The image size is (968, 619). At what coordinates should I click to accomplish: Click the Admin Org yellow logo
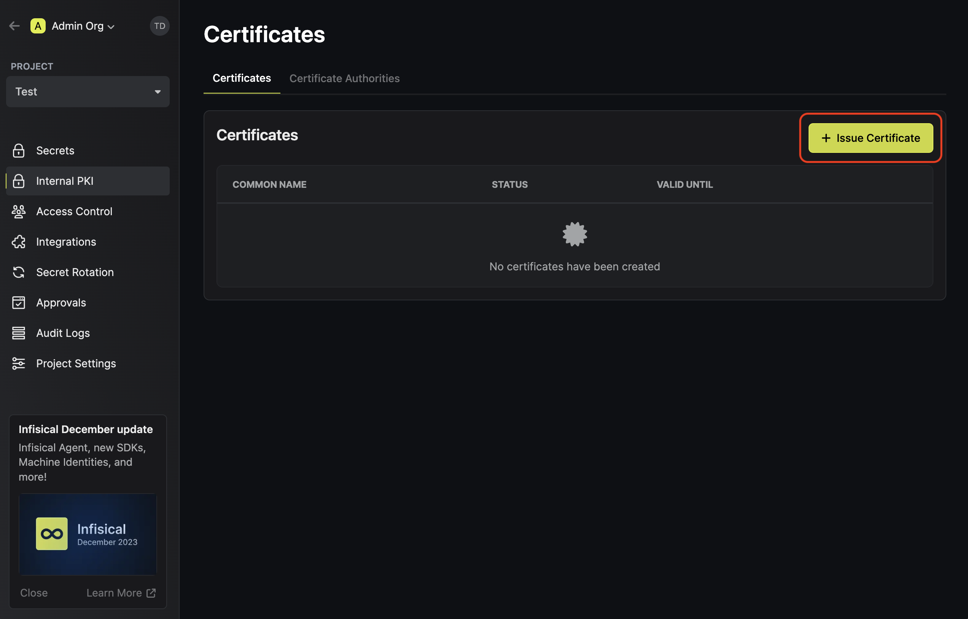tap(38, 26)
